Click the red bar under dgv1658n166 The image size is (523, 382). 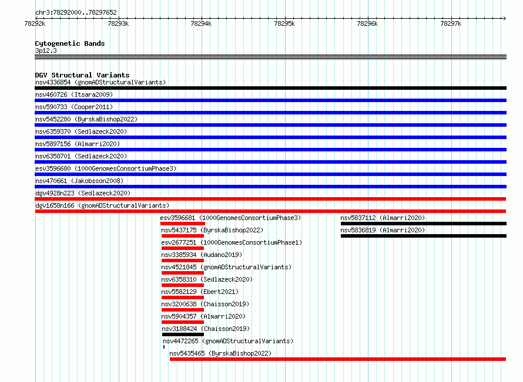coord(270,211)
